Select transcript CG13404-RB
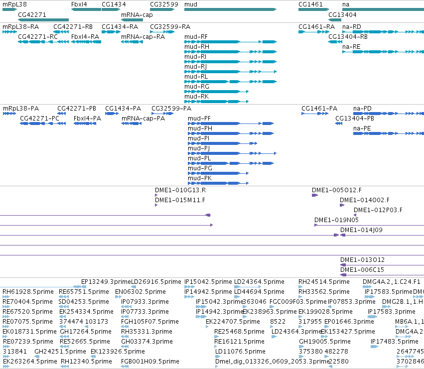The image size is (424, 369). pyautogui.click(x=335, y=42)
